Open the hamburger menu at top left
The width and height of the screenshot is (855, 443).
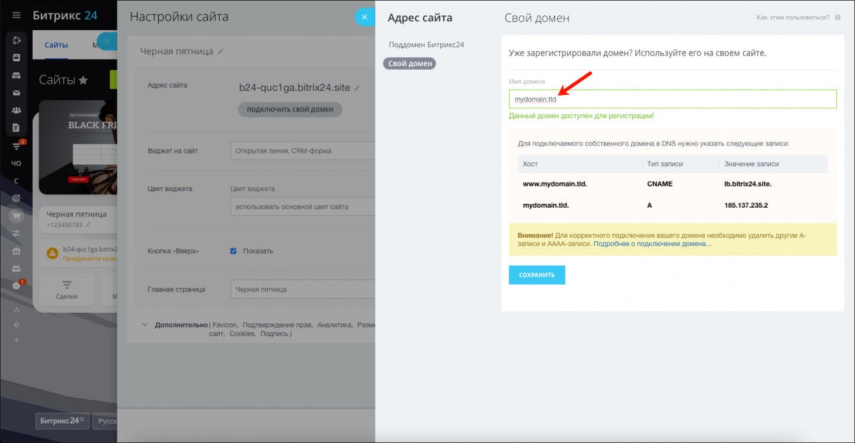pos(17,15)
